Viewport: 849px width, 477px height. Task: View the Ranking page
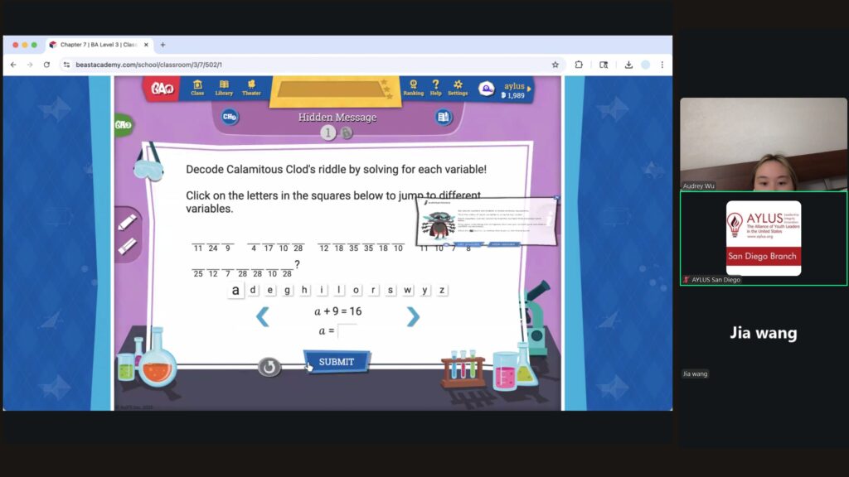click(x=413, y=87)
